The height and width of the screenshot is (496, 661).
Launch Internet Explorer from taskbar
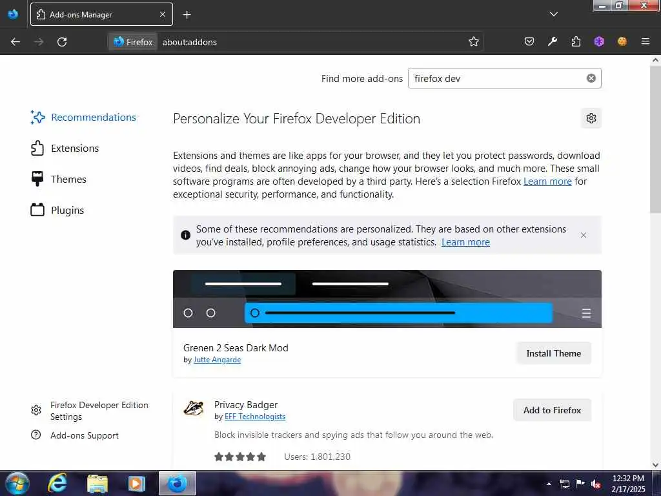coord(57,483)
